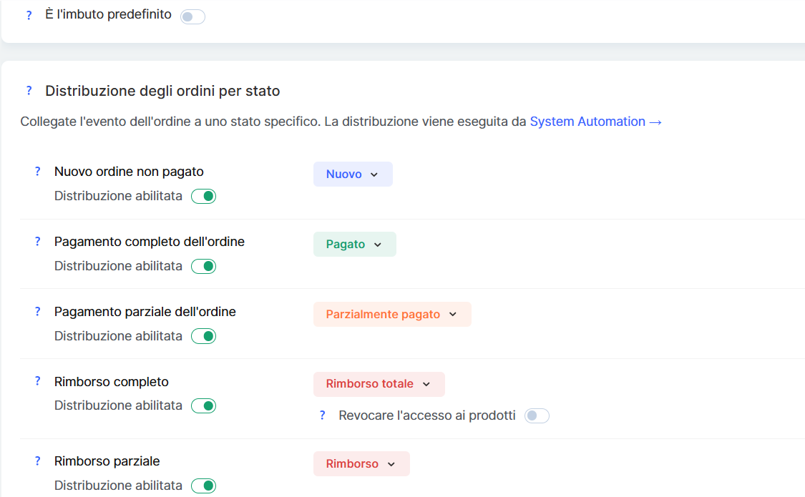Open the Nuovo status dropdown
This screenshot has width=805, height=497.
pos(353,174)
